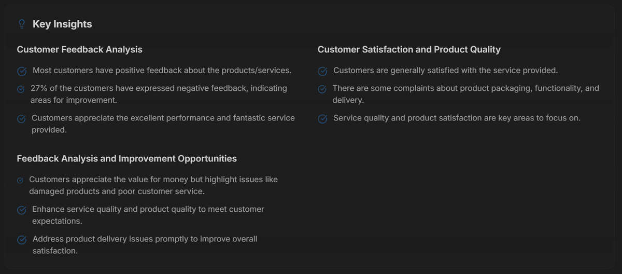
Task: Click small check icon beside 'value for money' insight
Action: click(20, 181)
